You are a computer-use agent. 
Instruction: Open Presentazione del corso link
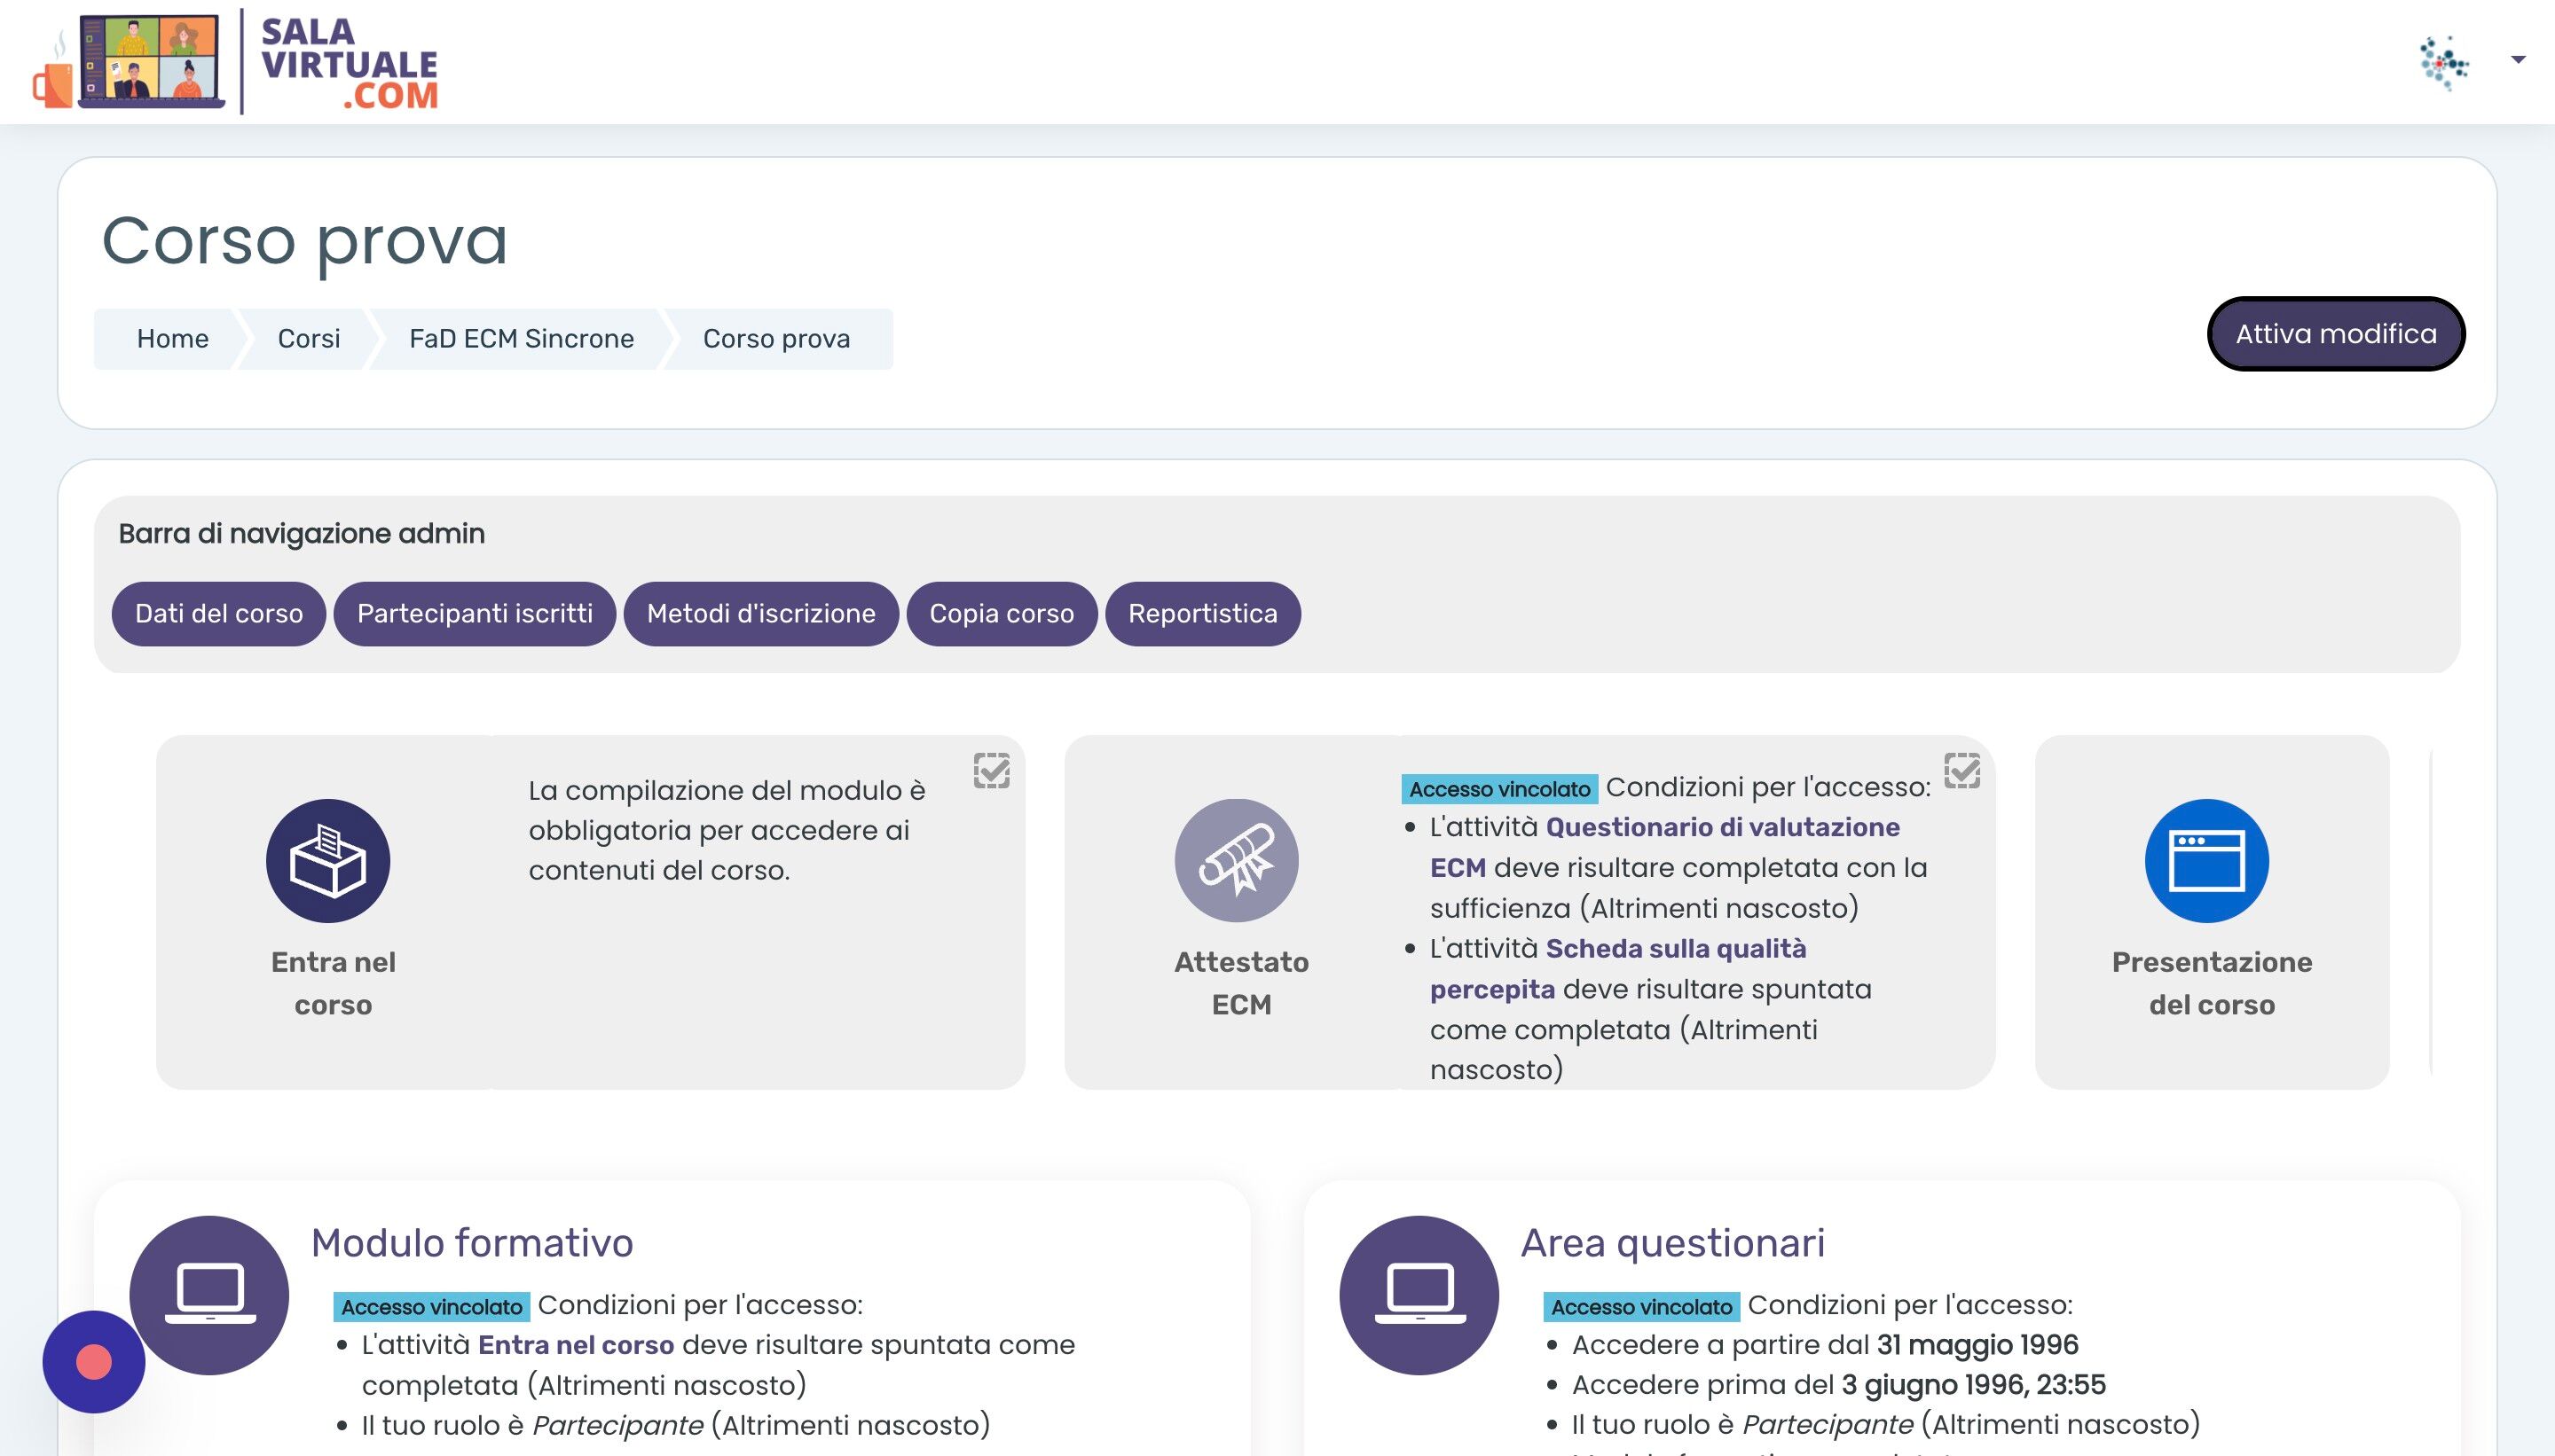(2212, 983)
